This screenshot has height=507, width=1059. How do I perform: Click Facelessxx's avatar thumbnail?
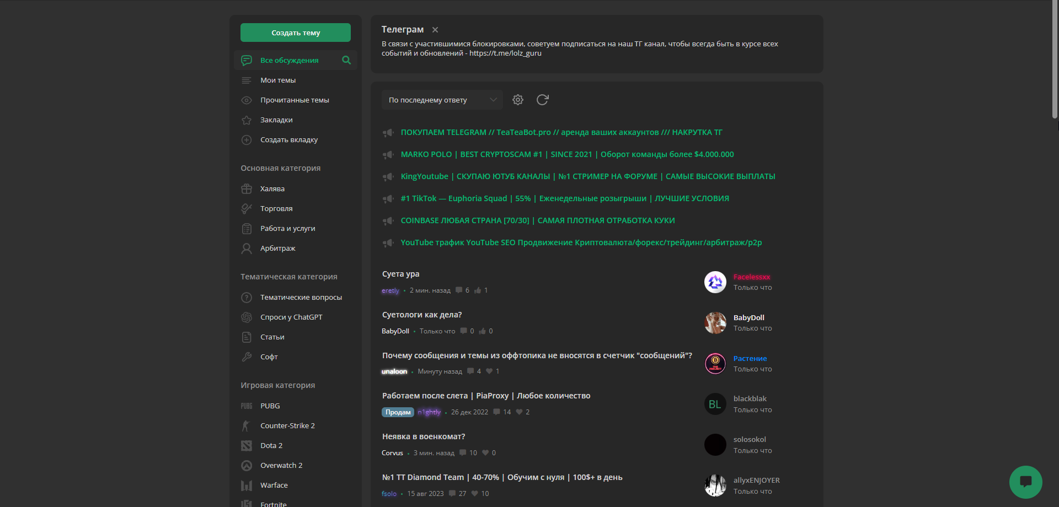click(715, 282)
